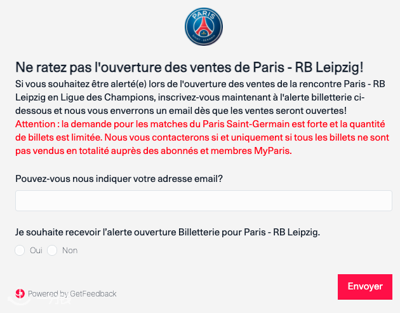Image resolution: width=400 pixels, height=313 pixels.
Task: Focus the email address input field
Action: [204, 200]
